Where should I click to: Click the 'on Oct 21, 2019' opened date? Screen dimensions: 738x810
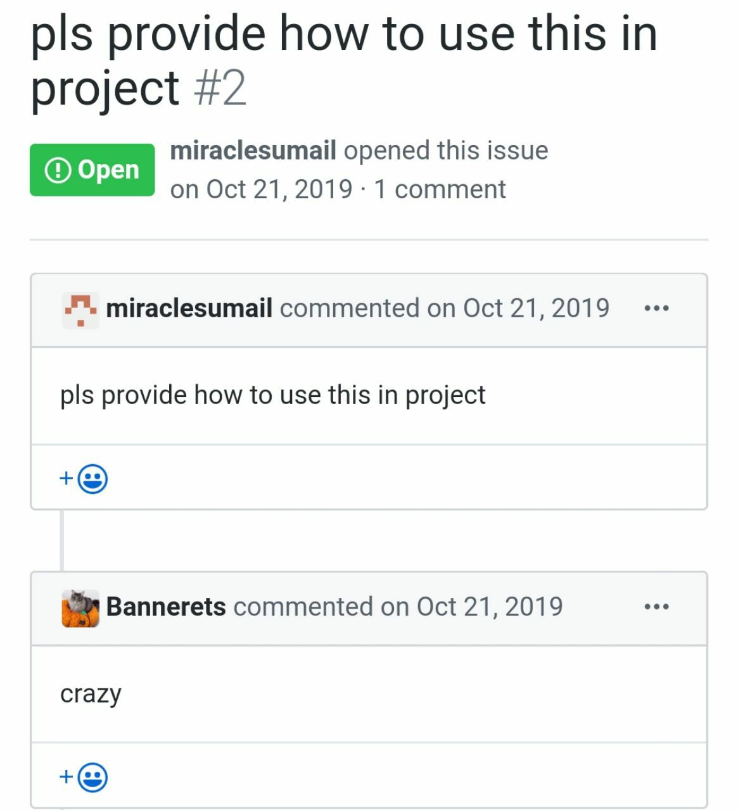point(261,189)
